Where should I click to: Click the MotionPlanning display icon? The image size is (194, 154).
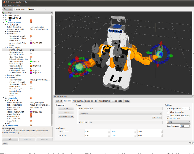click(x=5, y=22)
